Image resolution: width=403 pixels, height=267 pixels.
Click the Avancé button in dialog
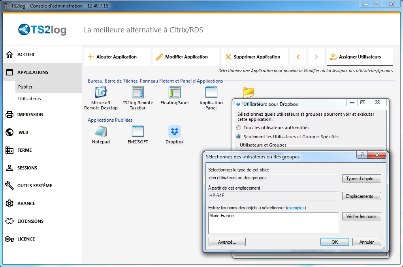coord(227,242)
